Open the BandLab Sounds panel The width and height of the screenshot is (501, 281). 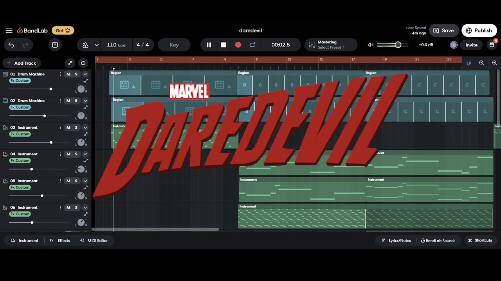438,241
